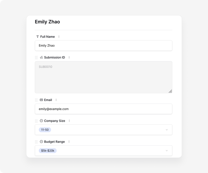The image size is (208, 173).
Task: Open the Budget Range options menu
Action: tap(69, 142)
